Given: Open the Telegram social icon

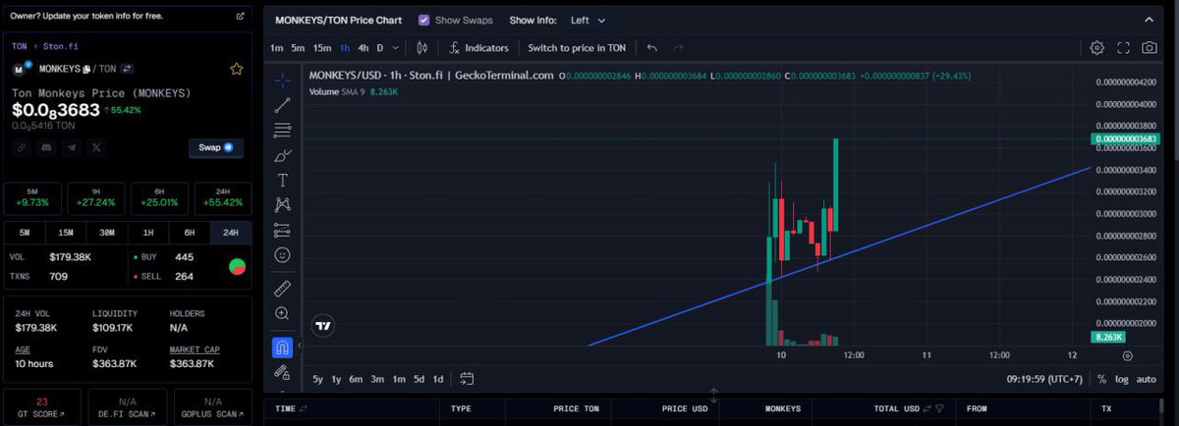Looking at the screenshot, I should point(71,147).
